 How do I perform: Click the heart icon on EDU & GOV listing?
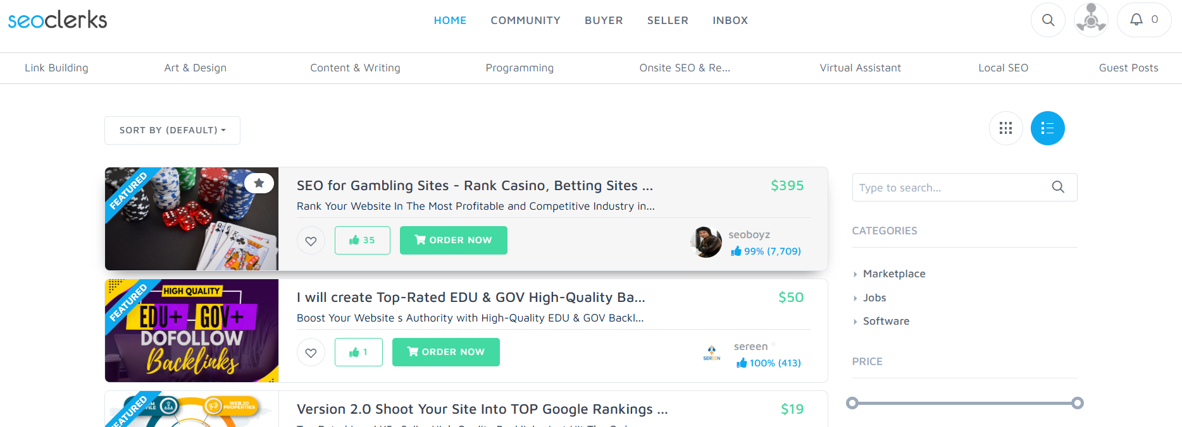coord(311,352)
